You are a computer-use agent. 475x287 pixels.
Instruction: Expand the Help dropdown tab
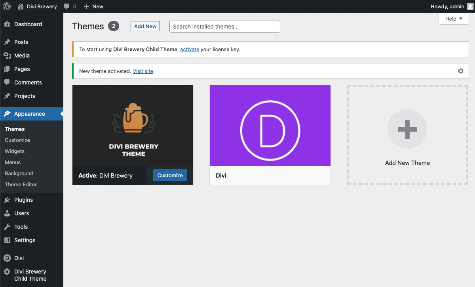click(x=454, y=19)
